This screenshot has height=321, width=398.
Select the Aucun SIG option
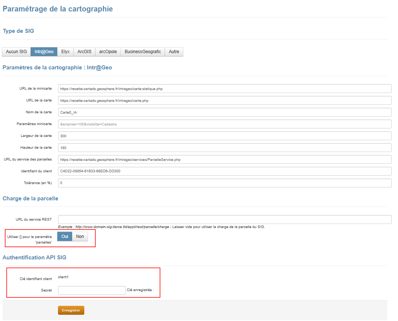[16, 52]
